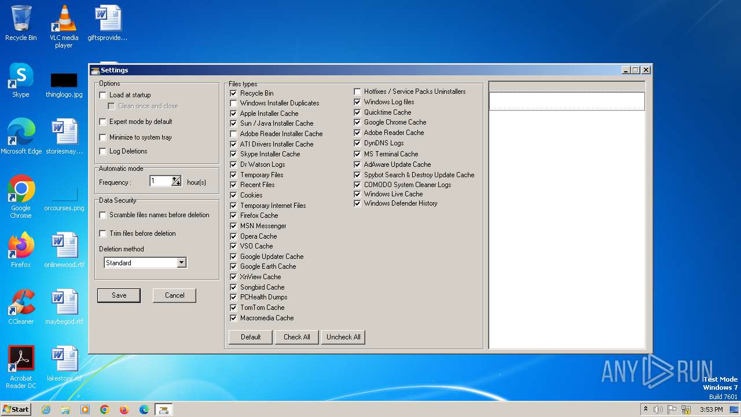
Task: Restore Default file type selection
Action: (251, 337)
